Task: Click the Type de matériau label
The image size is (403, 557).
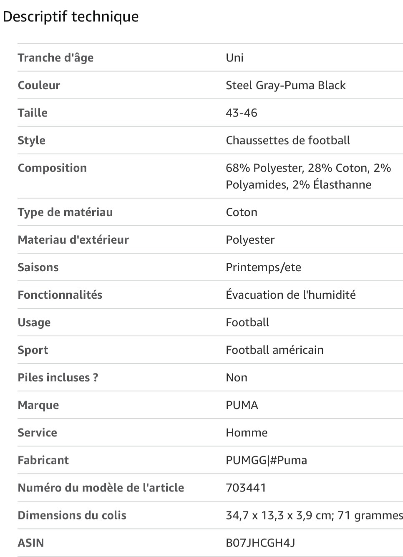Action: click(65, 212)
